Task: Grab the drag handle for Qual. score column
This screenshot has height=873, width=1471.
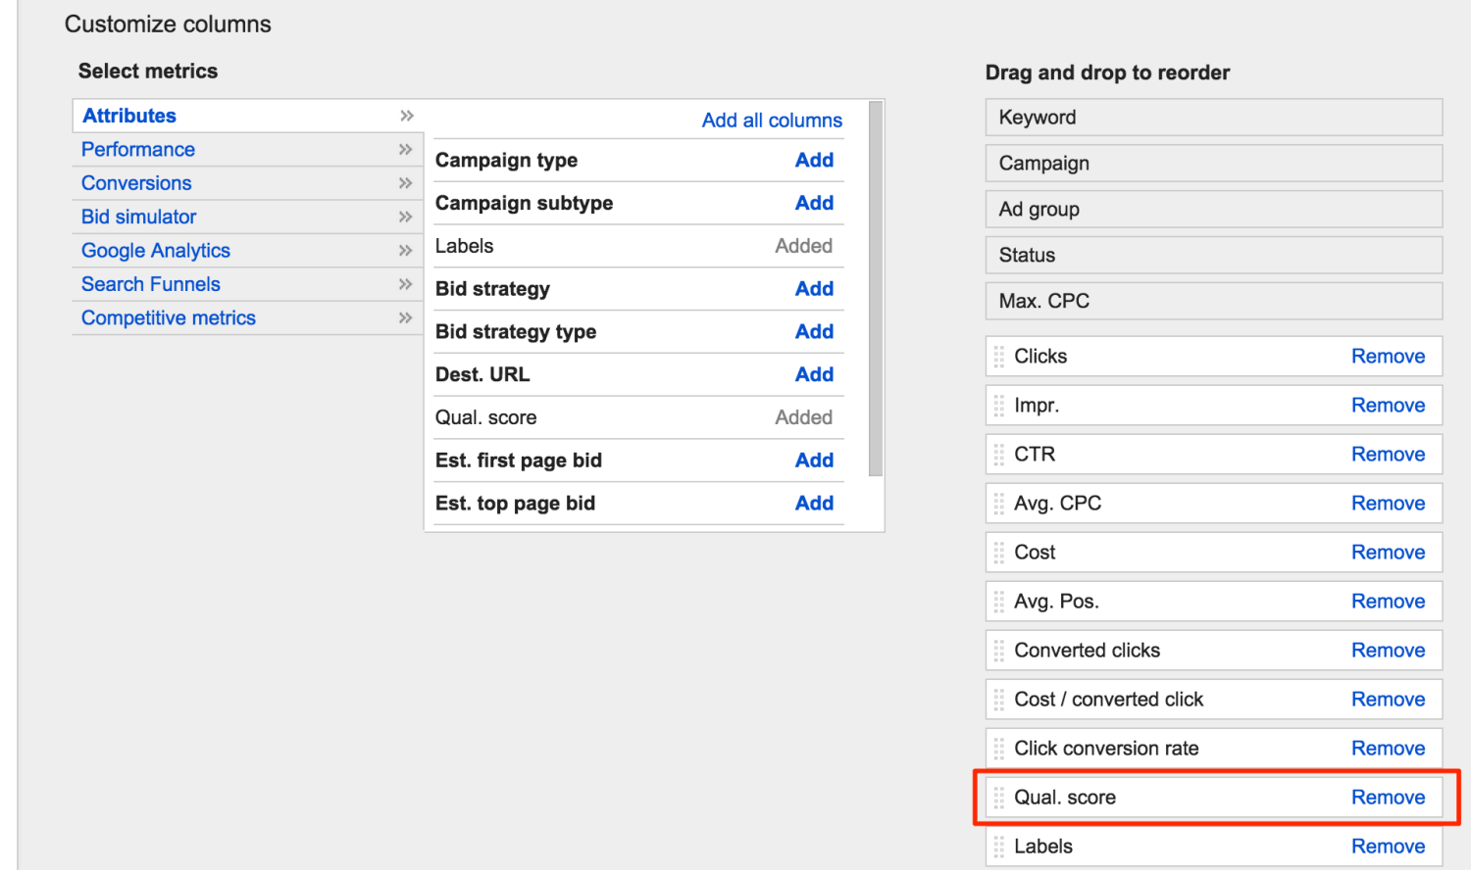Action: (x=999, y=798)
